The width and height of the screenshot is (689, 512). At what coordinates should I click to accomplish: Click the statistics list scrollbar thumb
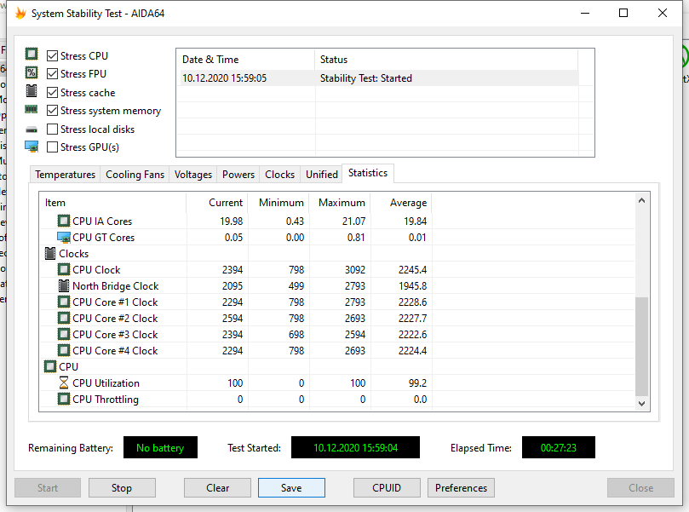coord(641,347)
